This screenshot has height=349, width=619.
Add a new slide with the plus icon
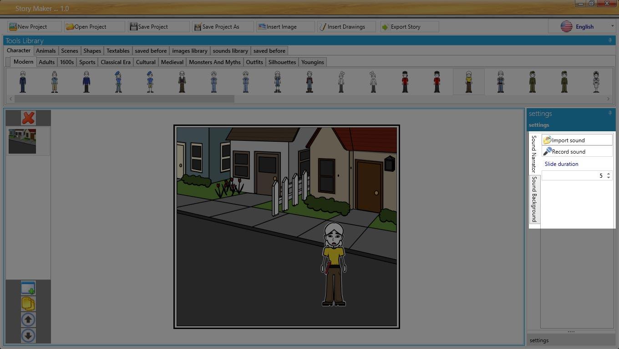point(28,288)
